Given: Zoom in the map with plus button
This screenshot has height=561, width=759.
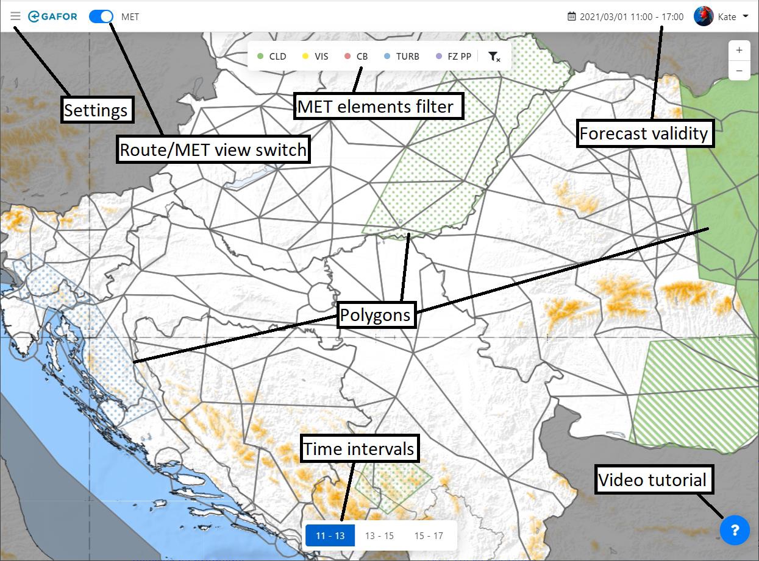Looking at the screenshot, I should [739, 51].
